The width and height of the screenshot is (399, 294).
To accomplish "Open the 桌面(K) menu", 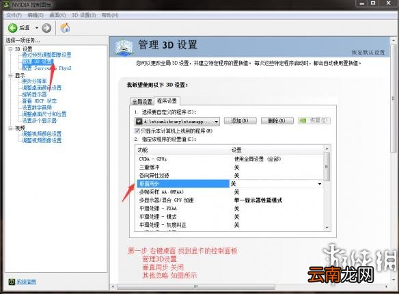I will coord(57,15).
